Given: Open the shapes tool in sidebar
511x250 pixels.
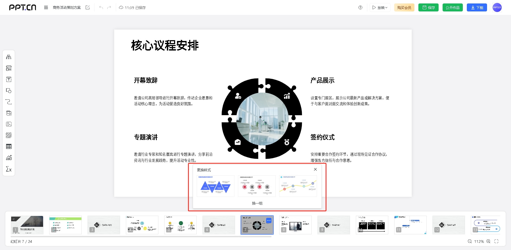Looking at the screenshot, I should [x=9, y=91].
